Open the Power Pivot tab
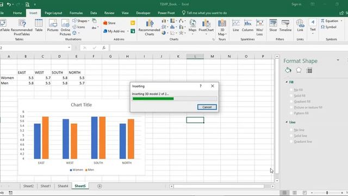Viewport: 348px width, 196px height. click(x=166, y=13)
